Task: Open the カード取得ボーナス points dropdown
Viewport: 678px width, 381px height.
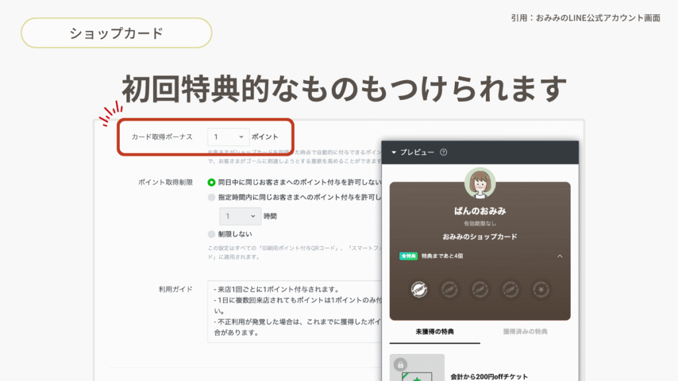Action: pyautogui.click(x=228, y=137)
